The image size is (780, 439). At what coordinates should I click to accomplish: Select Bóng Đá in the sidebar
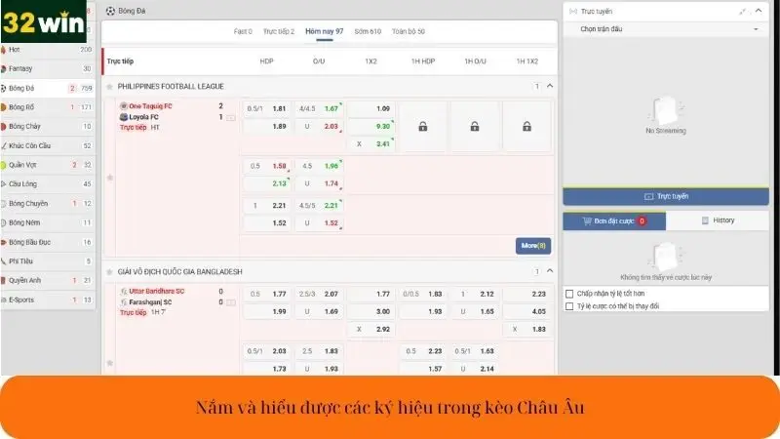point(47,88)
